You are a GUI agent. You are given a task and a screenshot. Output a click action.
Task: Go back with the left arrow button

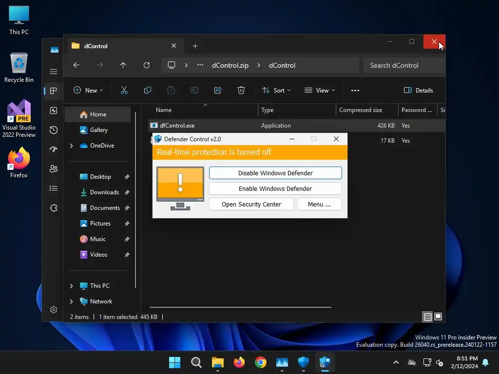77,65
